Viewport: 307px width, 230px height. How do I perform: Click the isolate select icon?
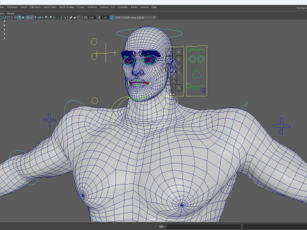point(65,17)
